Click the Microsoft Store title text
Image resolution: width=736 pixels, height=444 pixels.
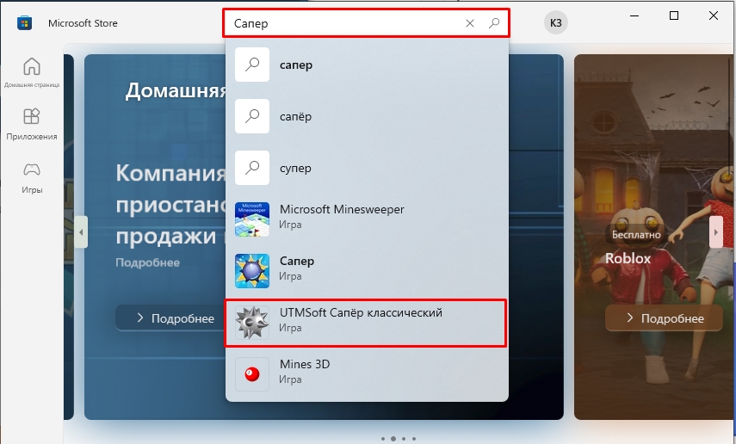coord(83,23)
